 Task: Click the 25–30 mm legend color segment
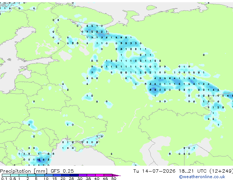(x=74, y=175)
